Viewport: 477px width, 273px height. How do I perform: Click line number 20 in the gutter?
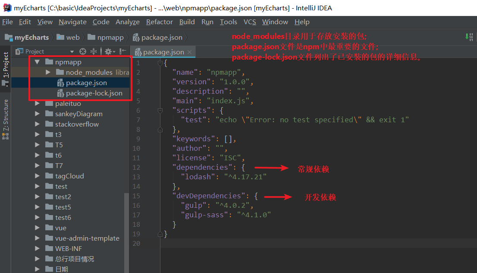(x=136, y=244)
